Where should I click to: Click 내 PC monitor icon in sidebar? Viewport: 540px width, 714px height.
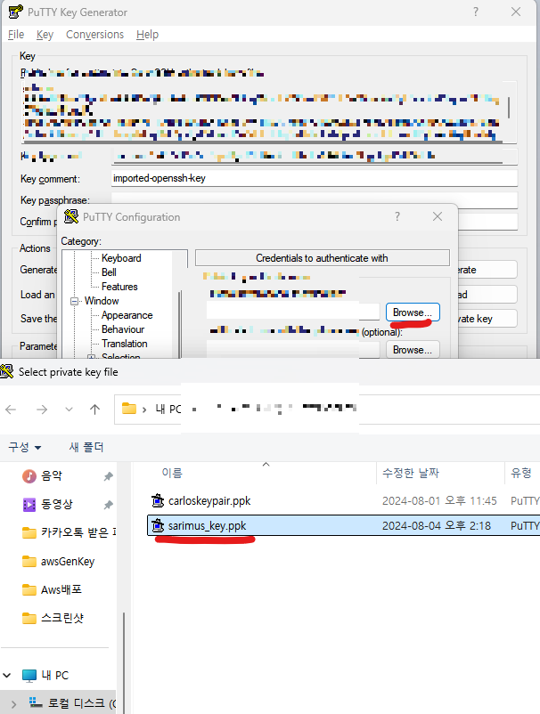tap(29, 676)
